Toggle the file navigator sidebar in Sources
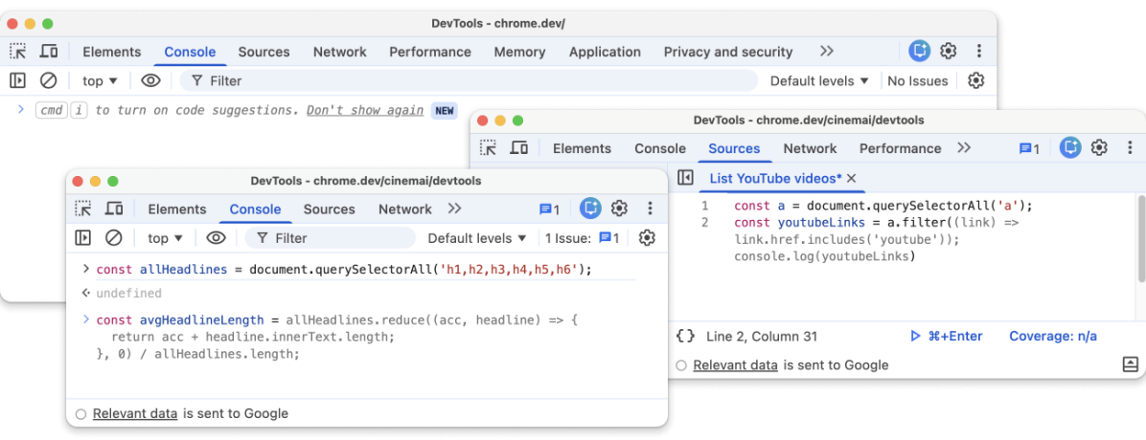1146x440 pixels. (685, 178)
